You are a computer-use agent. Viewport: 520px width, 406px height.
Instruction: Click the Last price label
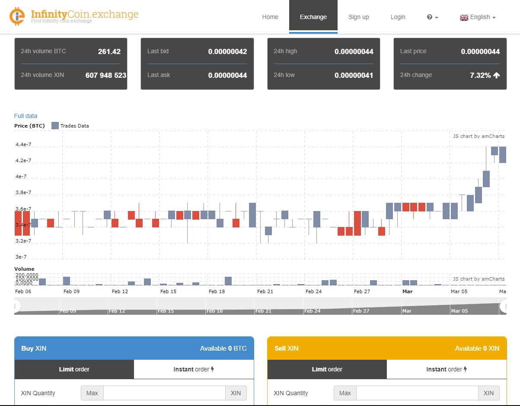point(413,51)
